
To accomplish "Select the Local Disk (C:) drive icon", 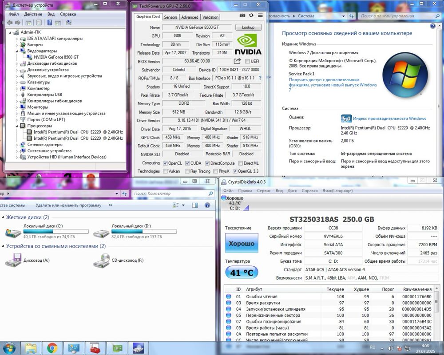I will (x=13, y=233).
